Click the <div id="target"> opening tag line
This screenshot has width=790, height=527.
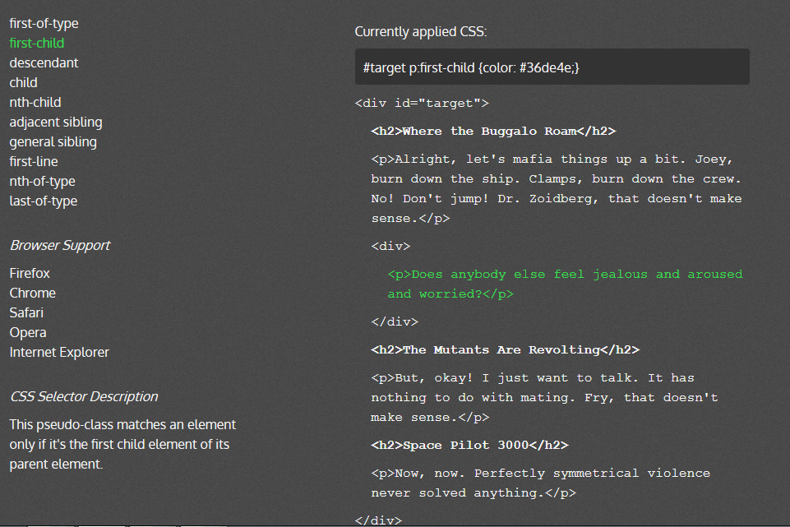click(x=422, y=104)
